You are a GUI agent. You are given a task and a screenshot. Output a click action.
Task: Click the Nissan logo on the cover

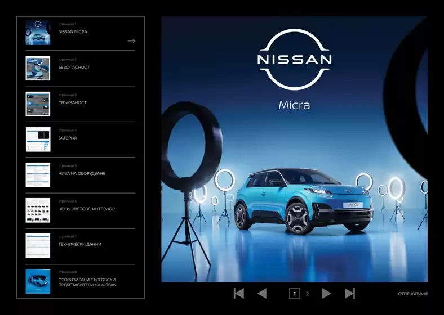(294, 60)
